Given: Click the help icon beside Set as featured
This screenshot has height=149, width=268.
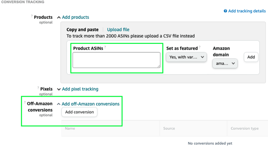Looking at the screenshot, I should tap(200, 47).
